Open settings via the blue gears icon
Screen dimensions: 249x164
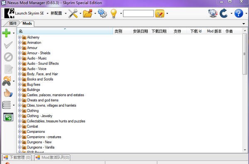[103, 13]
